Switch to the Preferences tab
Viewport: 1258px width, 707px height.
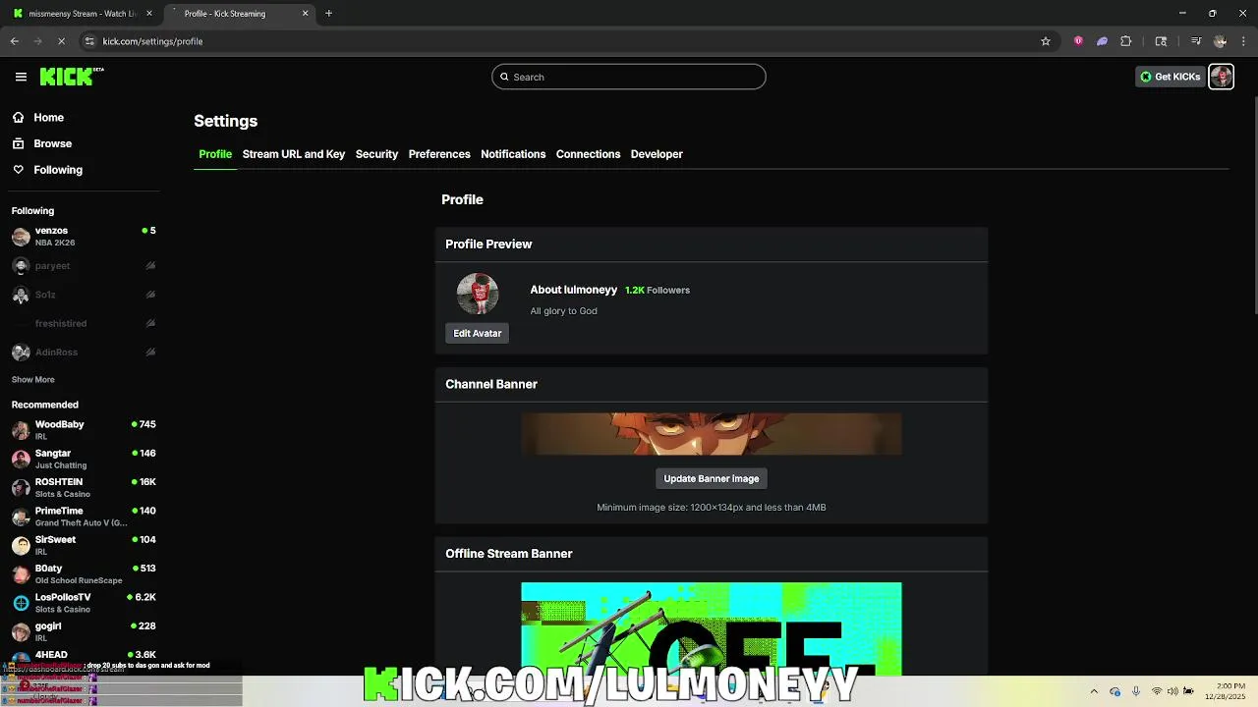point(439,154)
